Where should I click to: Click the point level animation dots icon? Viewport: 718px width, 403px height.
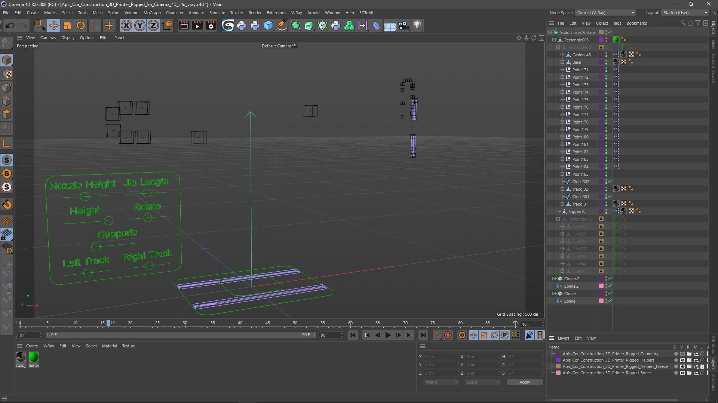click(x=515, y=335)
